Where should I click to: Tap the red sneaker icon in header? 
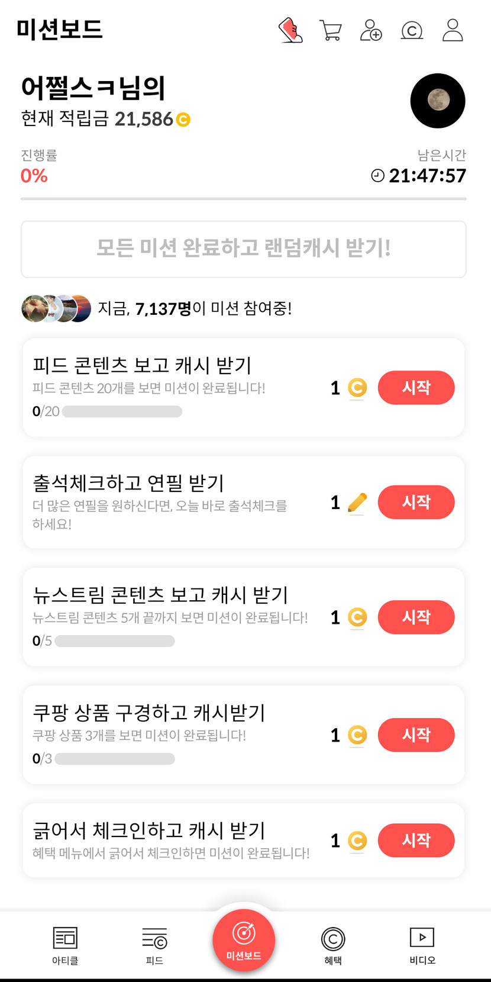click(290, 30)
